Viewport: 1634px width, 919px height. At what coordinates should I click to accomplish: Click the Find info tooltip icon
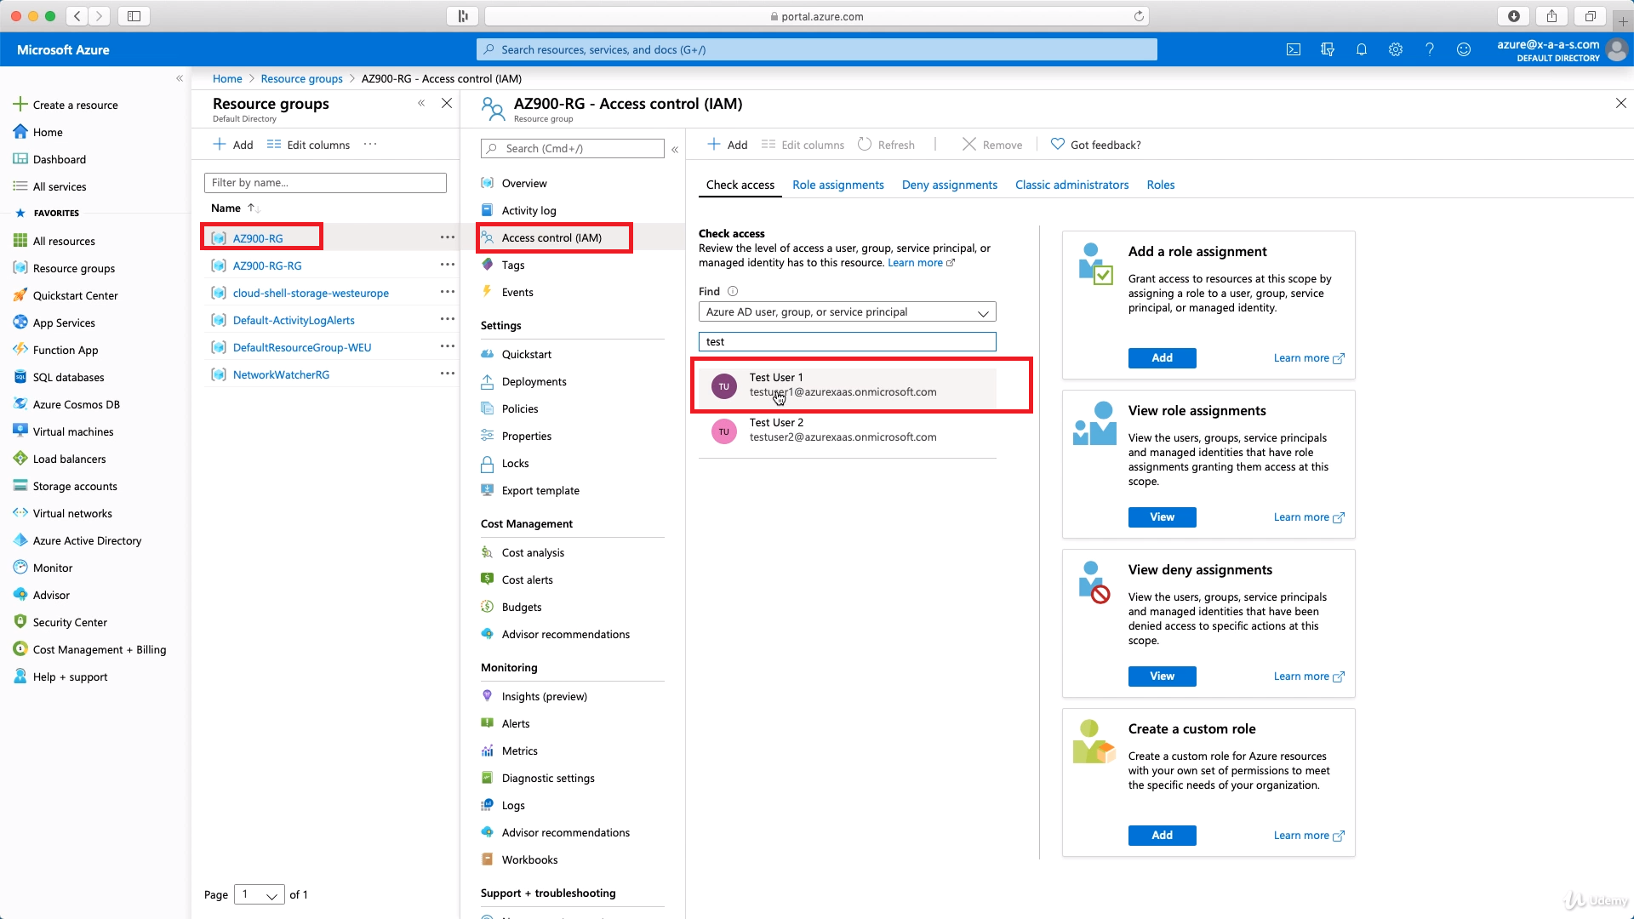[733, 291]
